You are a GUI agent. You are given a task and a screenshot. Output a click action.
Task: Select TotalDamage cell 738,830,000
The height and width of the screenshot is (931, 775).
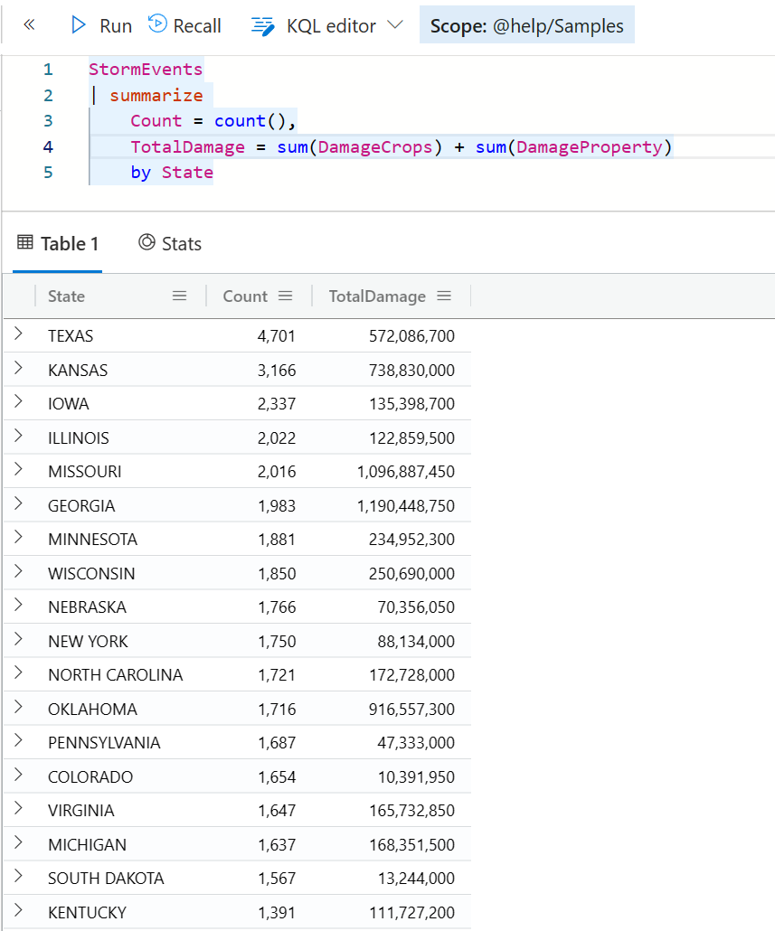[411, 371]
